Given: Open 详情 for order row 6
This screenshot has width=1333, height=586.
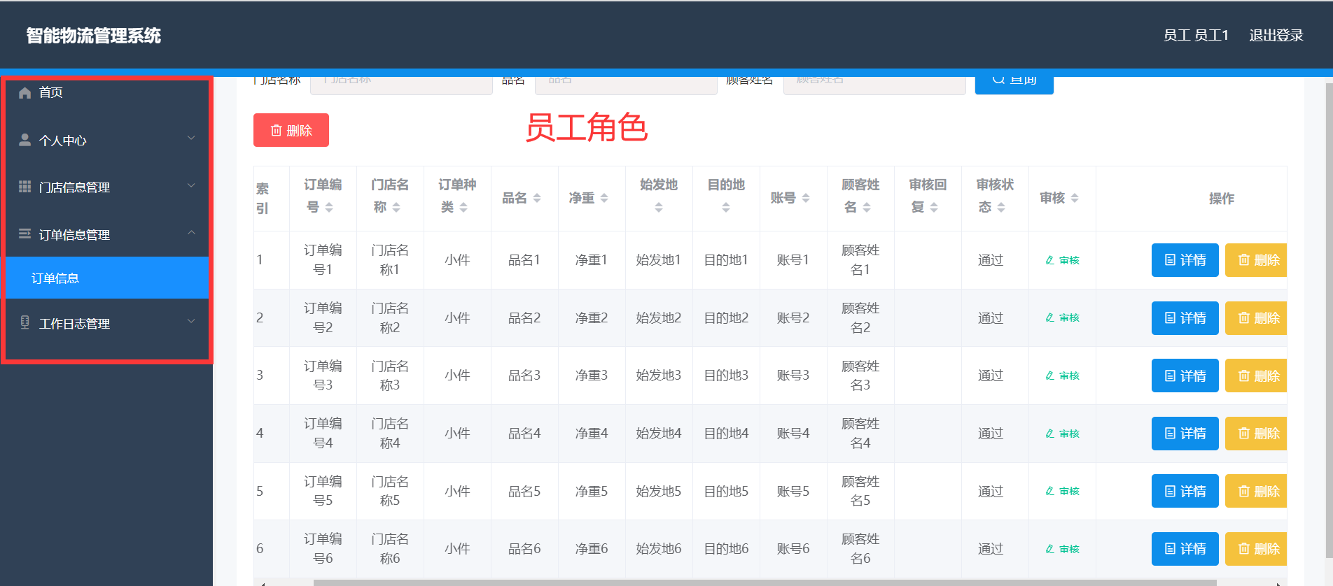Looking at the screenshot, I should (x=1185, y=549).
